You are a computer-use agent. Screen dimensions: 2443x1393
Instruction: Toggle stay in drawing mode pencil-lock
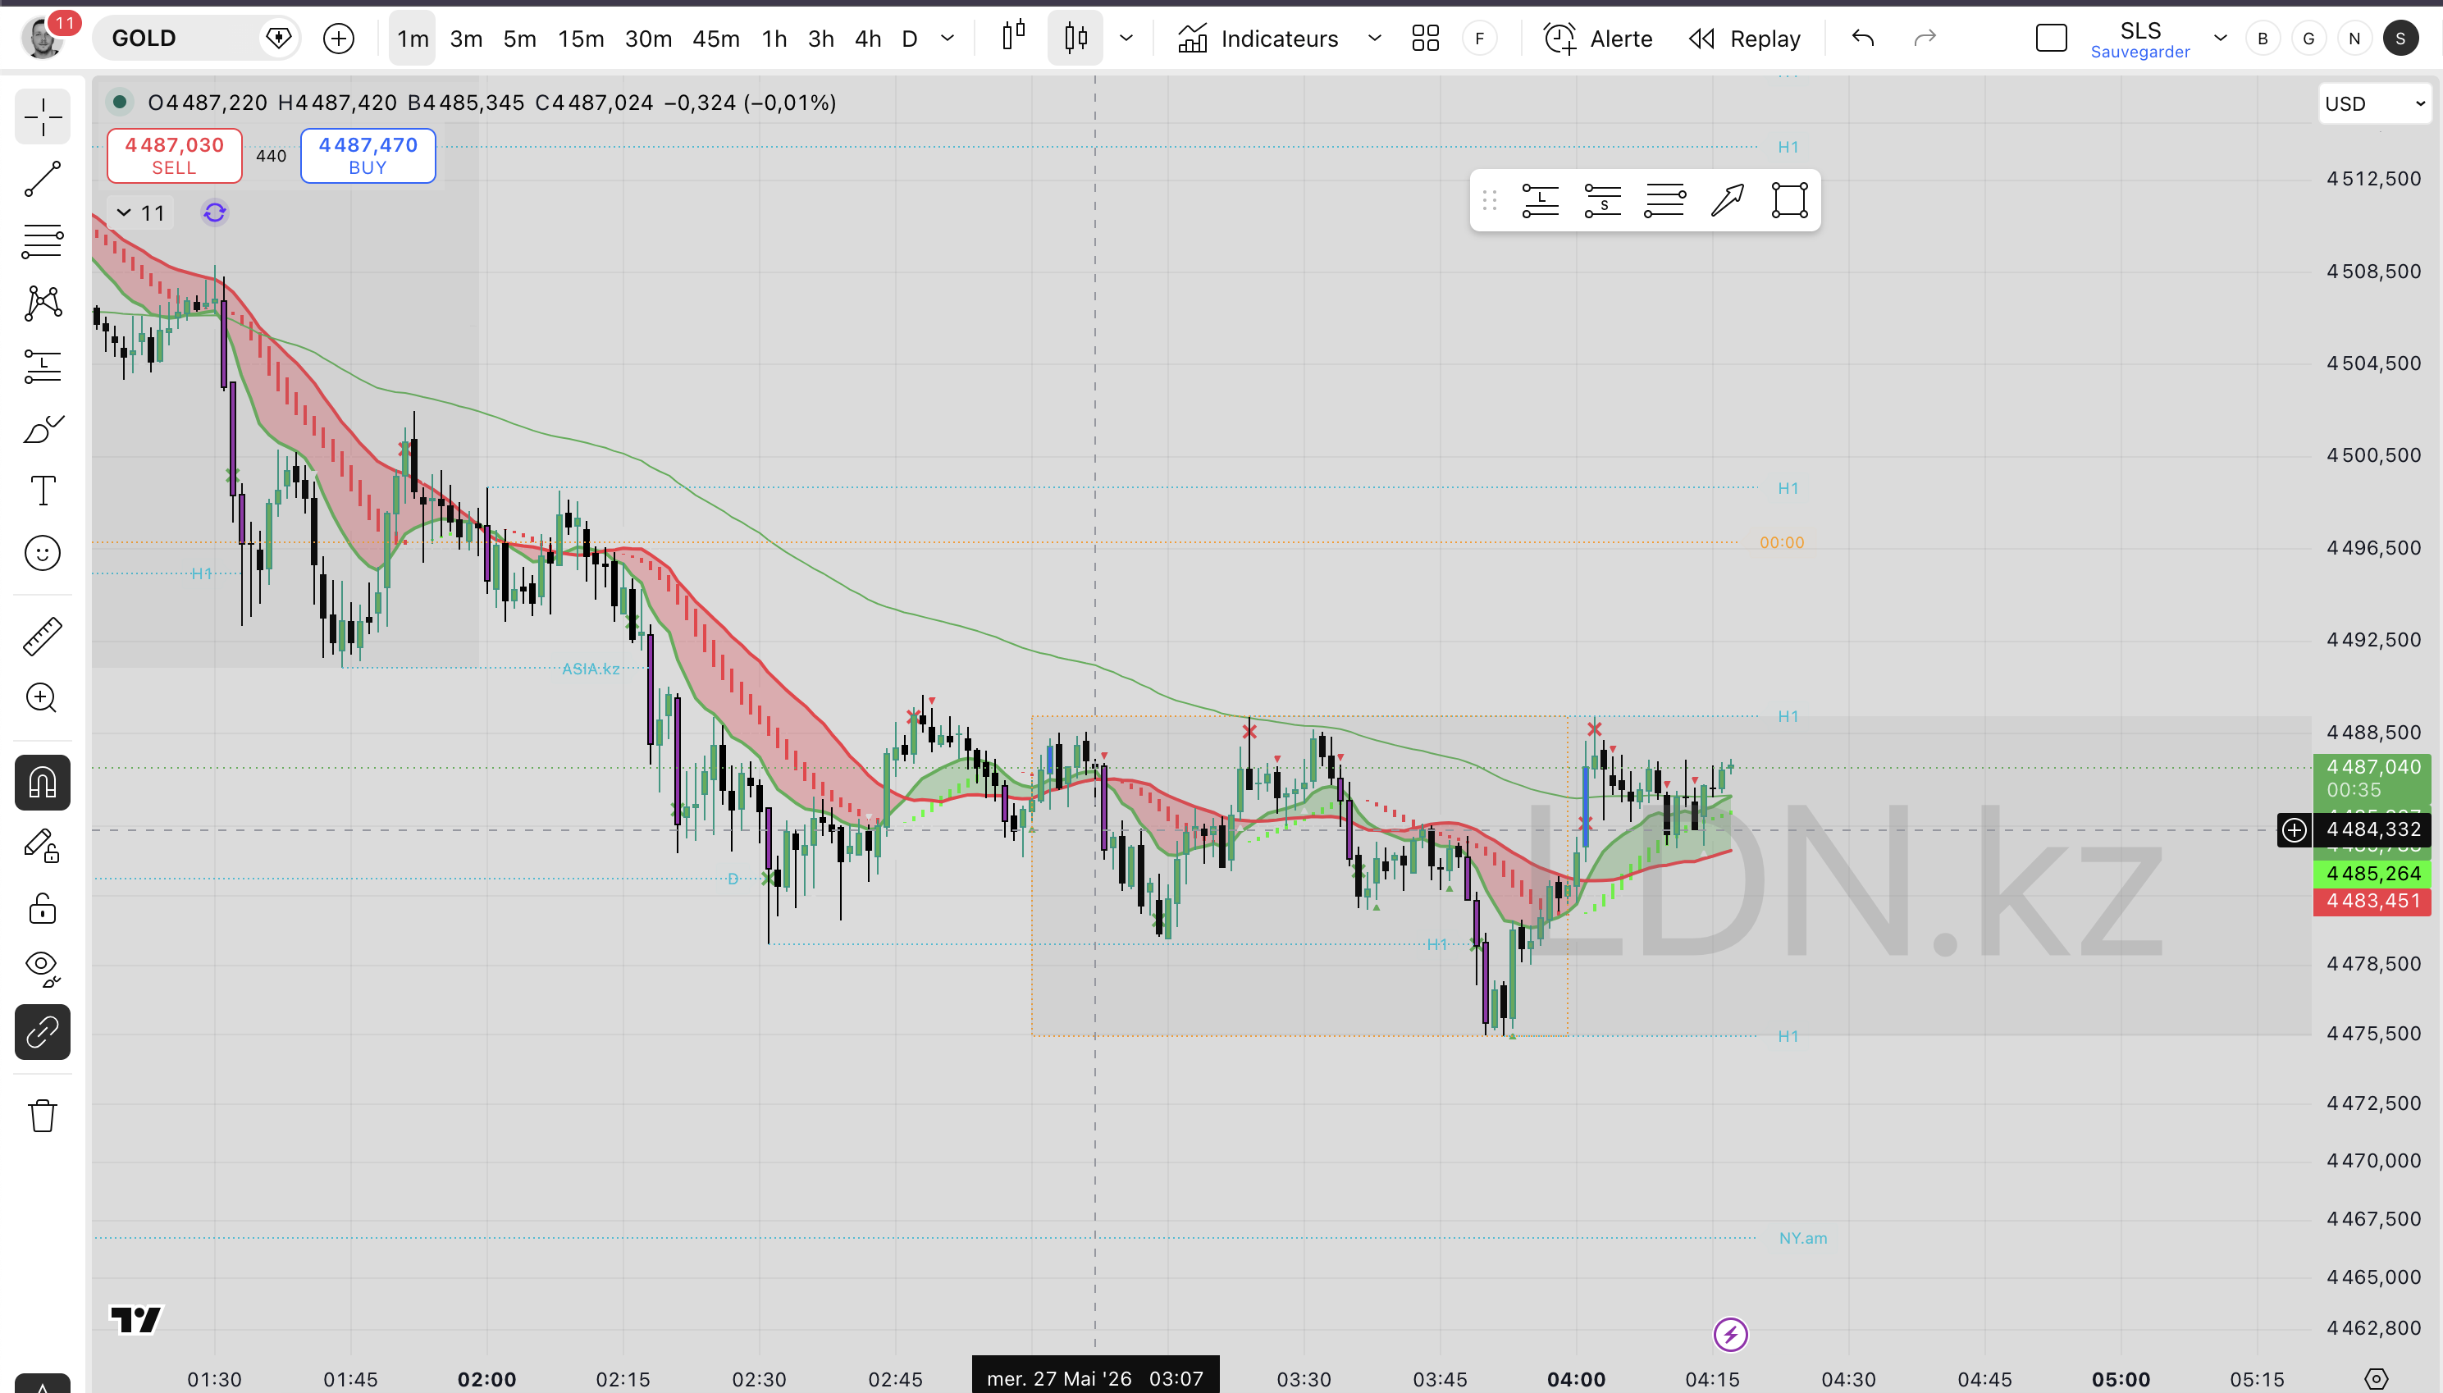coord(42,846)
